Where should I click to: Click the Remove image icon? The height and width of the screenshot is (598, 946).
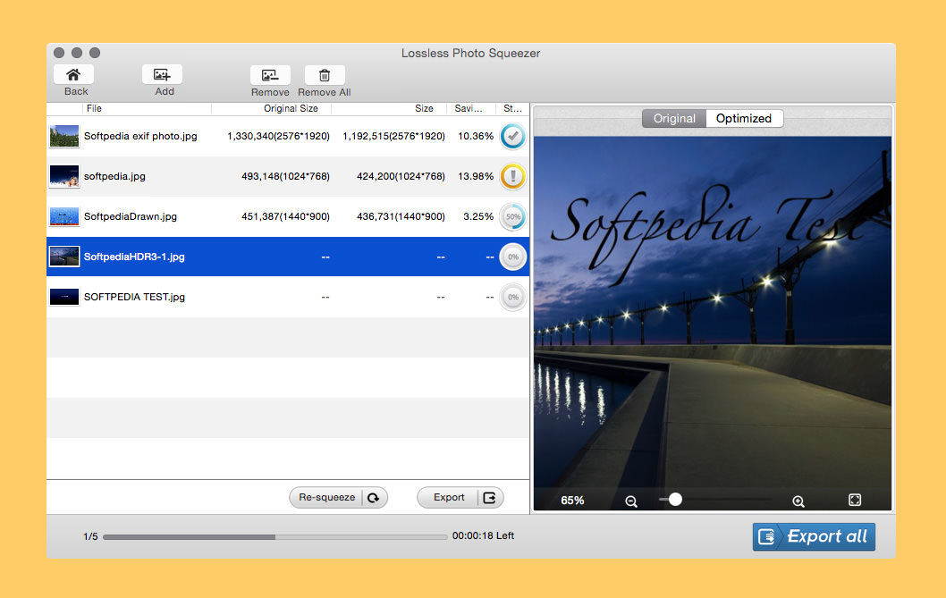(270, 75)
